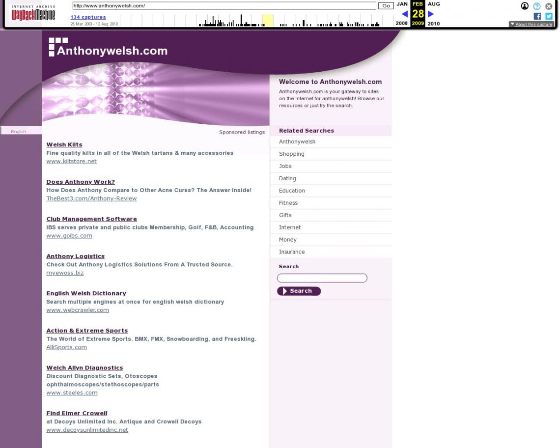The width and height of the screenshot is (560, 448).
Task: Select JAN previous month capture
Action: click(402, 4)
